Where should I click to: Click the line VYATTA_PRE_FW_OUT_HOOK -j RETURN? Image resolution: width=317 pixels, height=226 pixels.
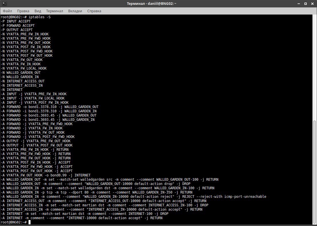[36, 158]
